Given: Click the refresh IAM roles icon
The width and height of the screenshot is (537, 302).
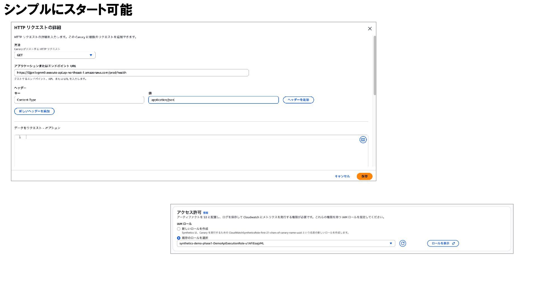Looking at the screenshot, I should point(402,243).
